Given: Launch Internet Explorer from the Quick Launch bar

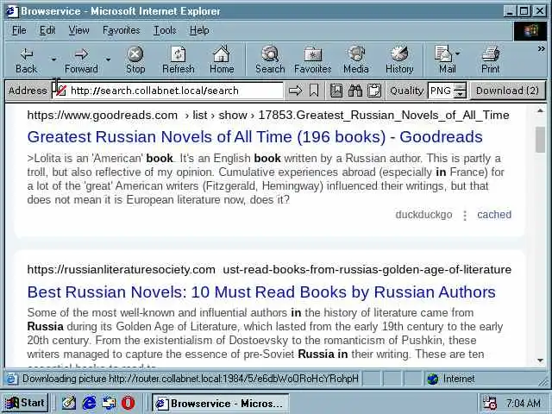Looking at the screenshot, I should 89,403.
